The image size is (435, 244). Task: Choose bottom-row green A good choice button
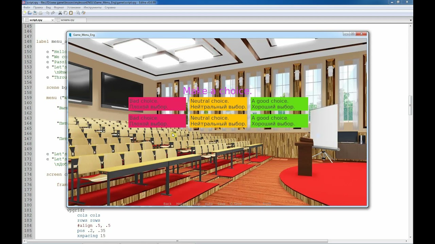(x=279, y=121)
